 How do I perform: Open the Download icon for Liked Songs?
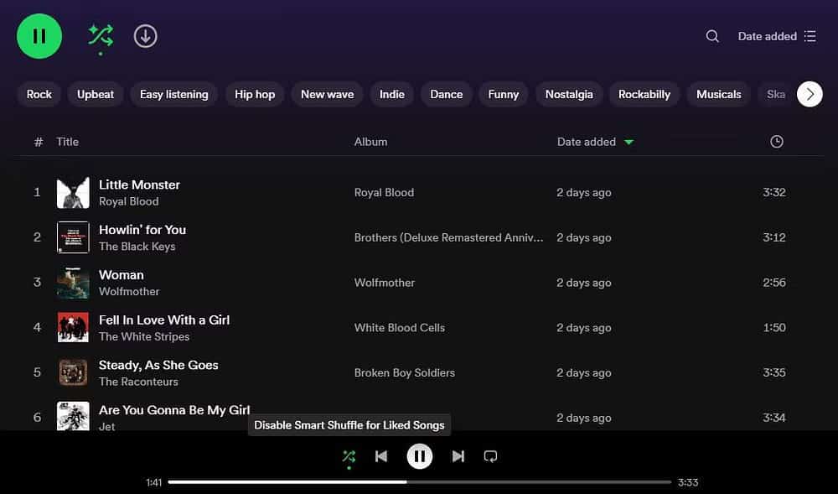(145, 36)
